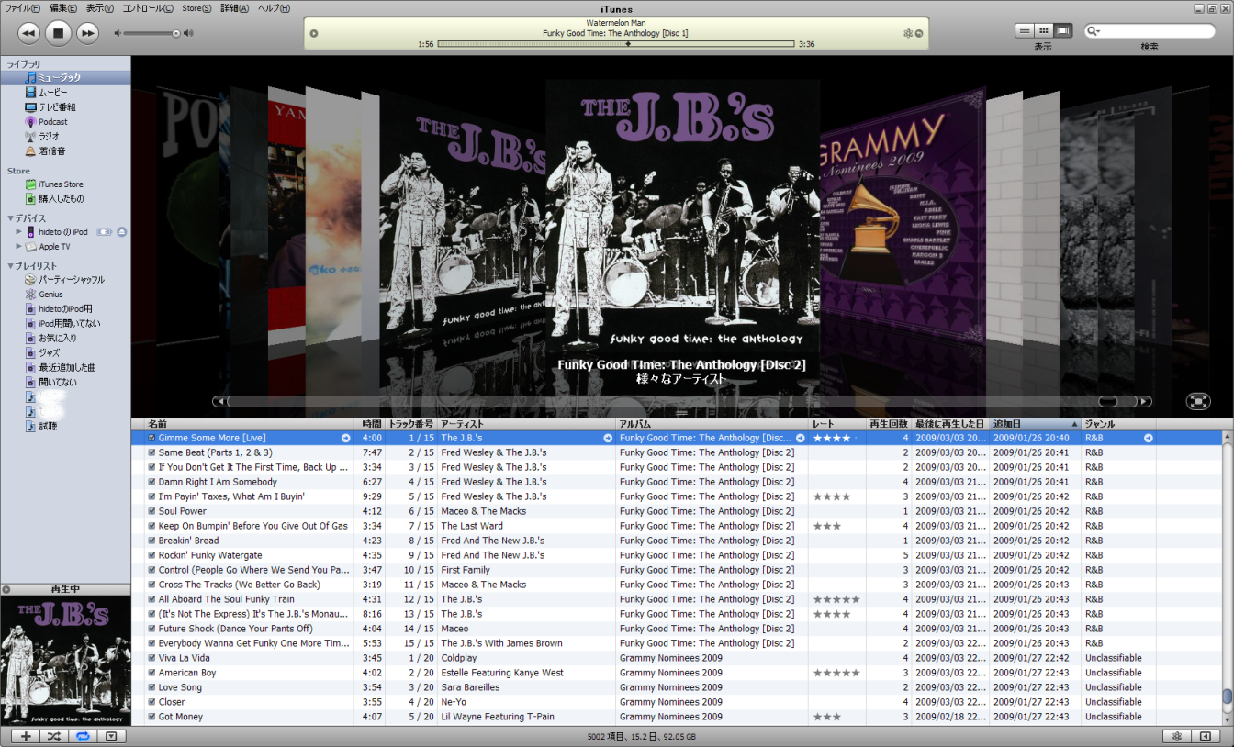Image resolution: width=1234 pixels, height=747 pixels.
Task: Uncheck the Rockin' Funky Watergate checkbox
Action: pyautogui.click(x=151, y=555)
